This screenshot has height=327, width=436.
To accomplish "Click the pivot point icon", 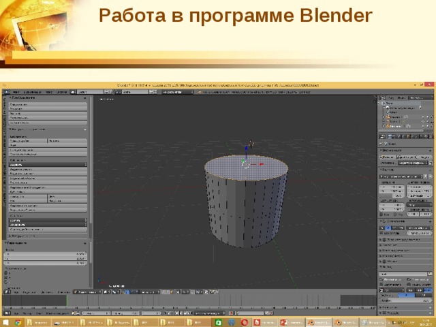I will [x=114, y=292].
